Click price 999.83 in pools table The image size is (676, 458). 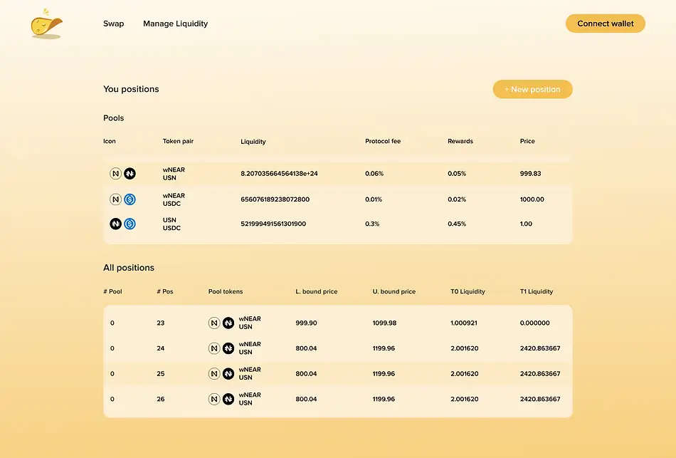(x=530, y=174)
